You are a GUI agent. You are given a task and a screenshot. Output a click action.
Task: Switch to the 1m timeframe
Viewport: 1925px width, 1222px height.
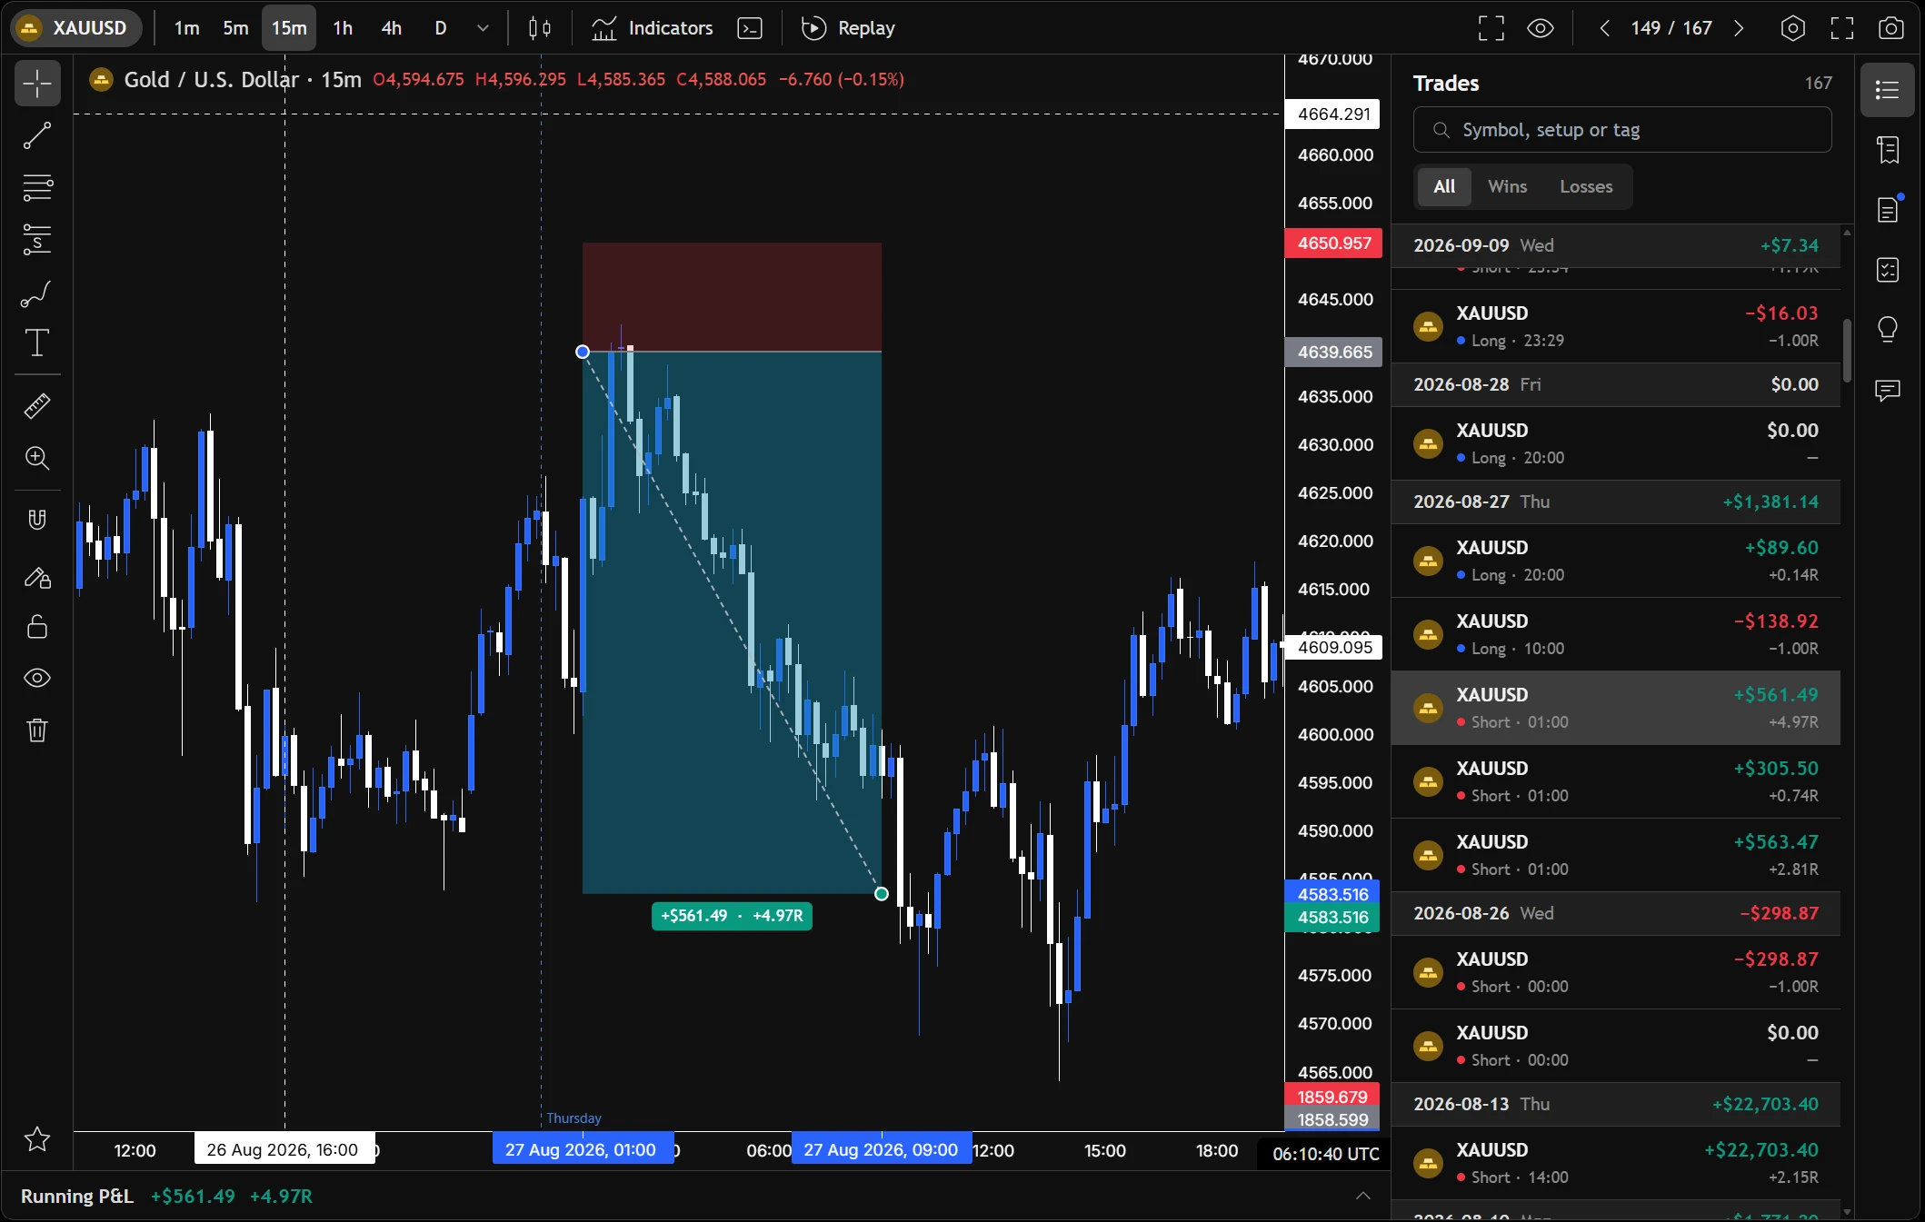pyautogui.click(x=186, y=28)
